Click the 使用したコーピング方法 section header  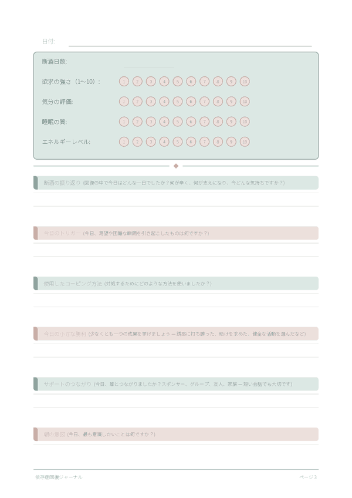pos(176,283)
